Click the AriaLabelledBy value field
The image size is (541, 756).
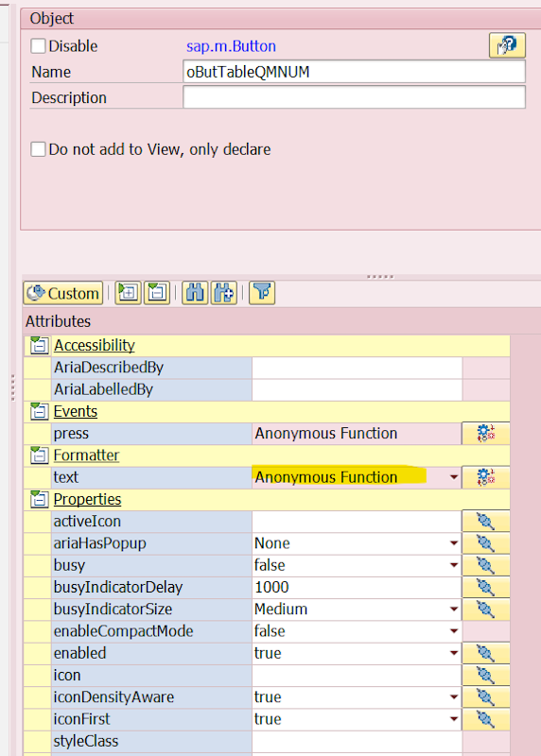(x=358, y=389)
